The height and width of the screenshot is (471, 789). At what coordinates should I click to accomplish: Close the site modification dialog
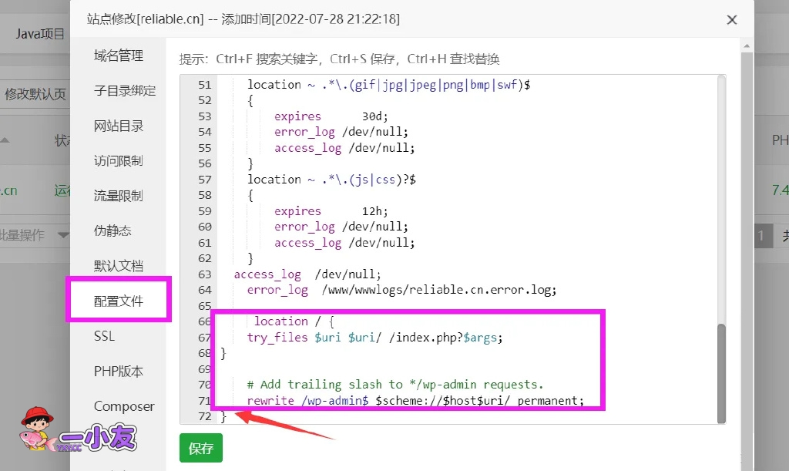click(731, 20)
